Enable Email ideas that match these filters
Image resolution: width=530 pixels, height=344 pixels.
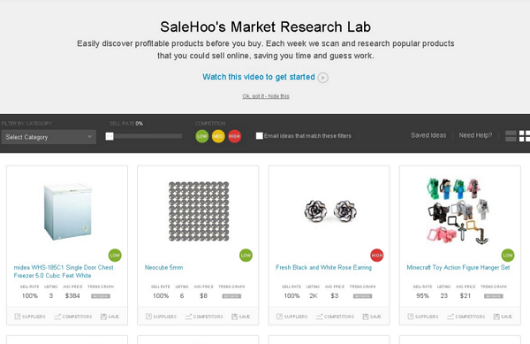click(259, 136)
